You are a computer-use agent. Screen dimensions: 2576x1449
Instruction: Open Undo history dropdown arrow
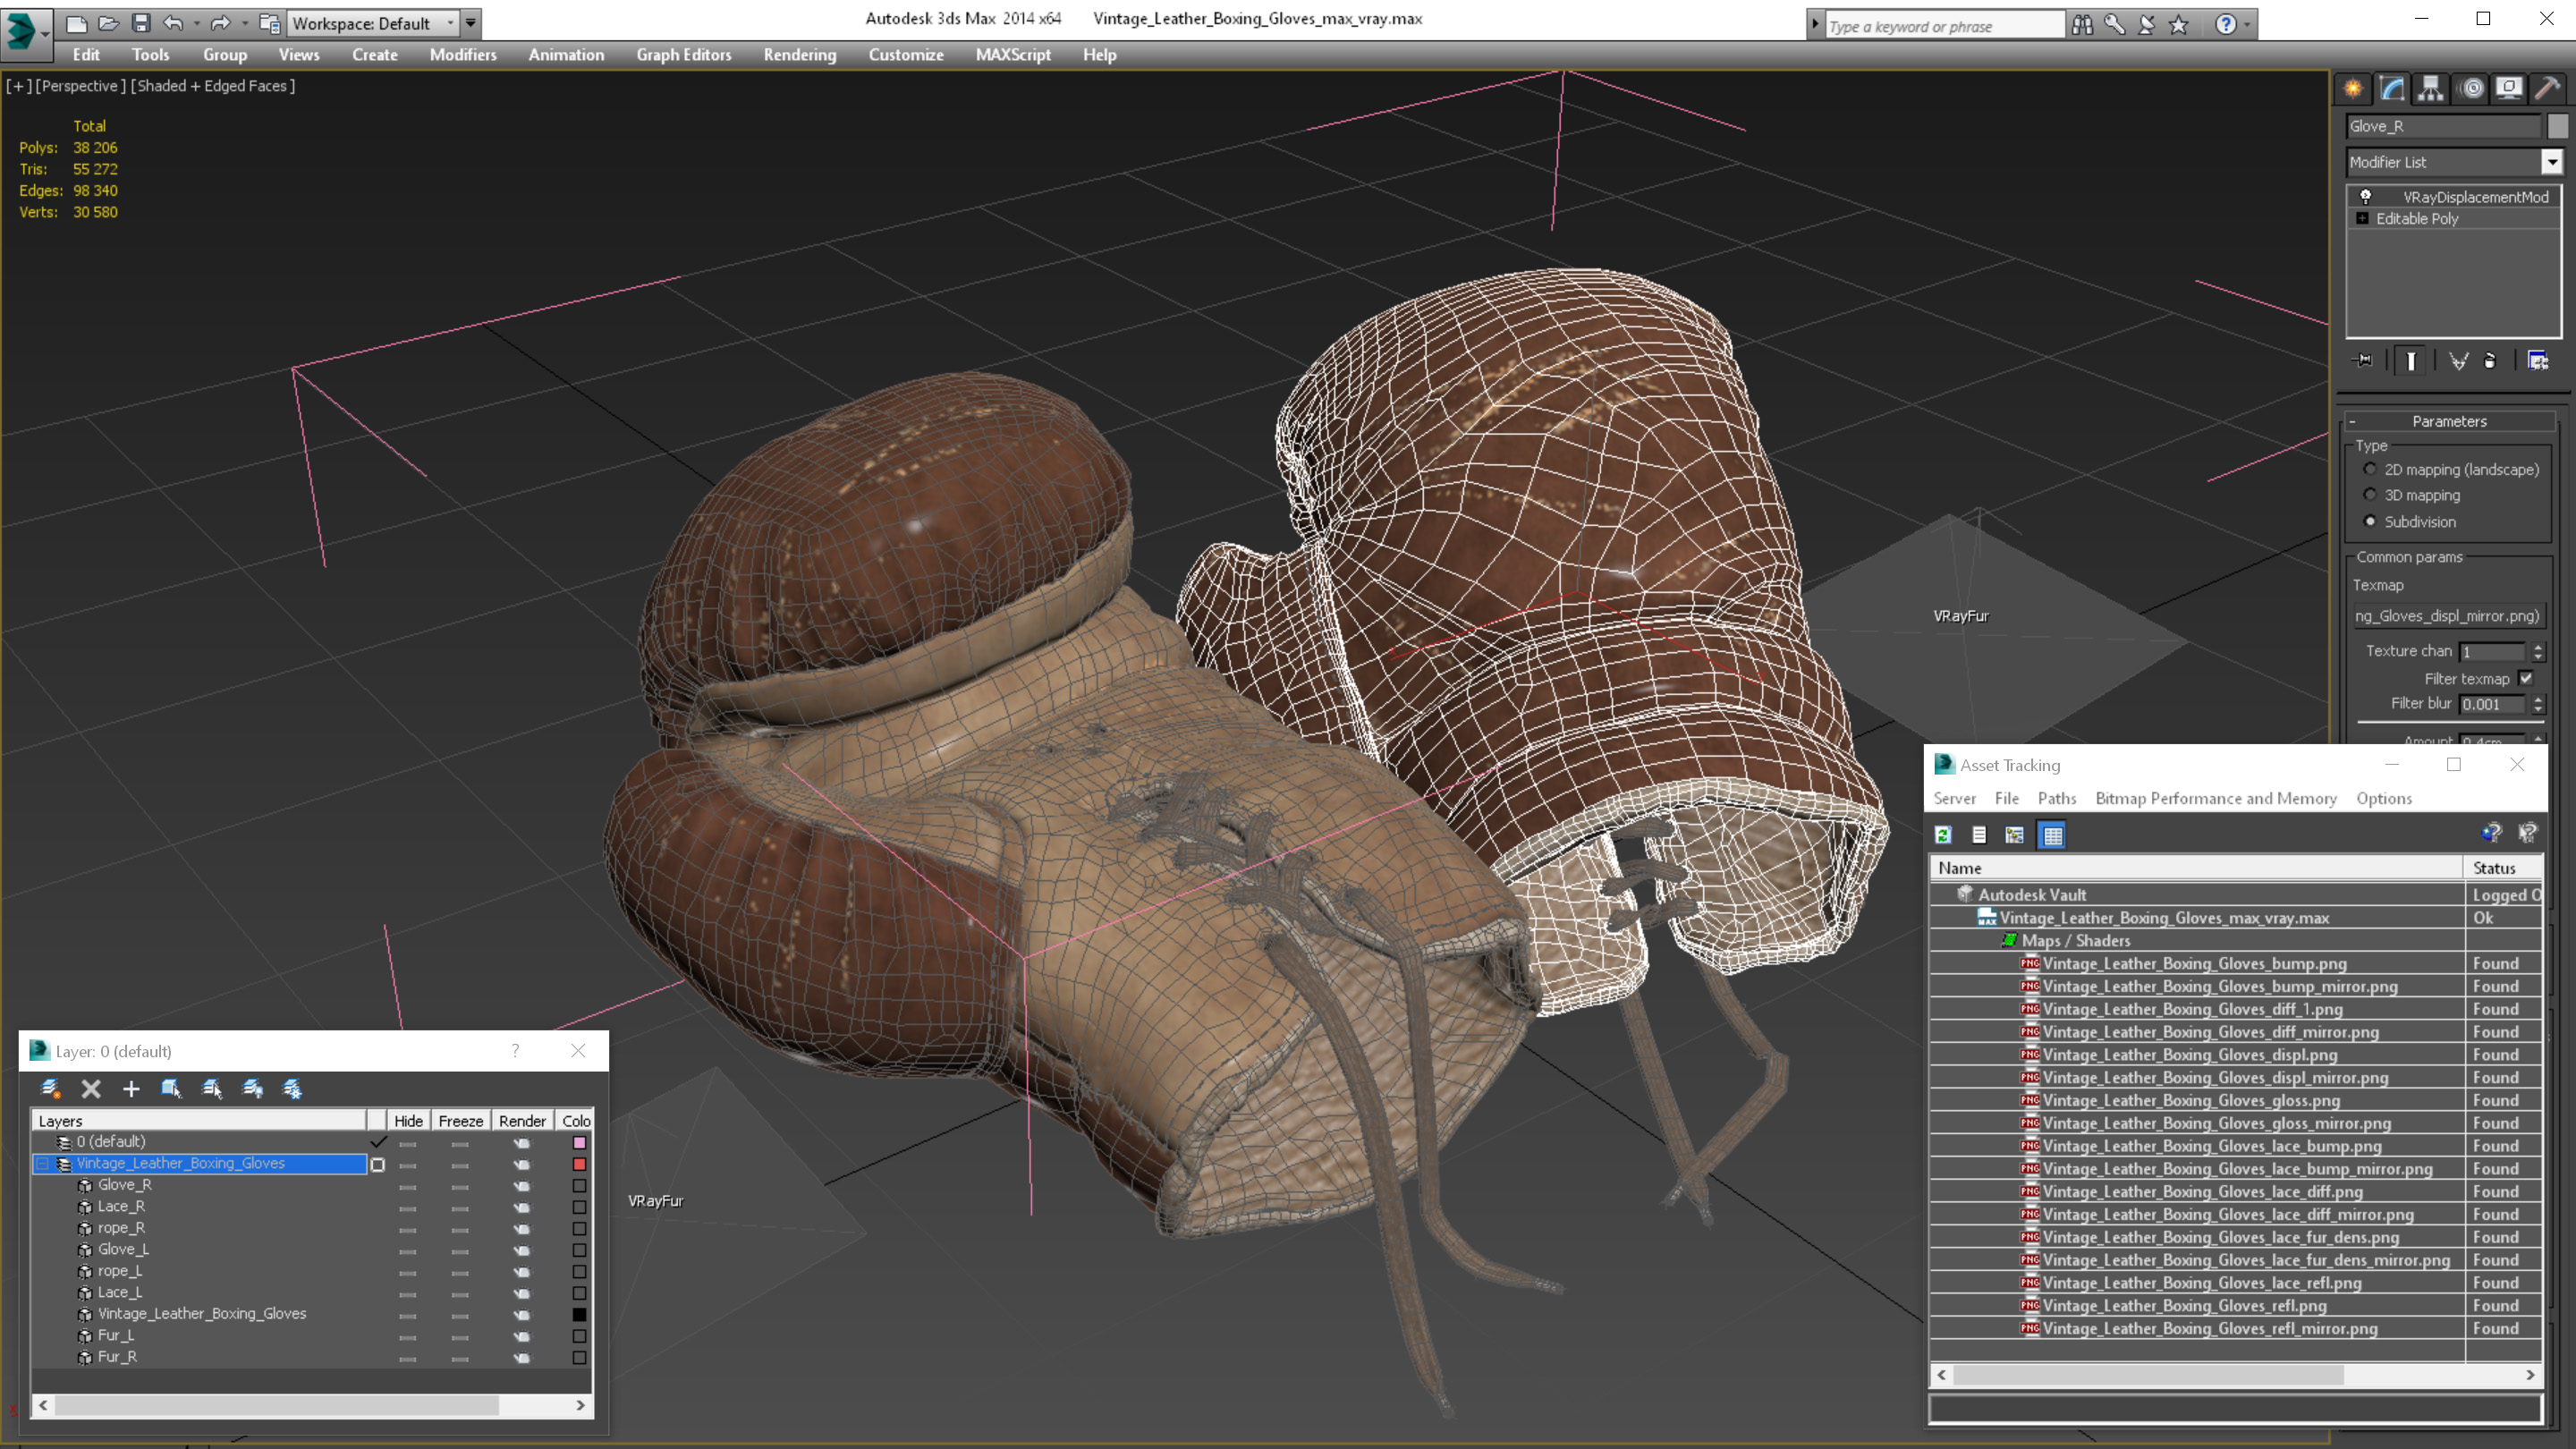(195, 23)
